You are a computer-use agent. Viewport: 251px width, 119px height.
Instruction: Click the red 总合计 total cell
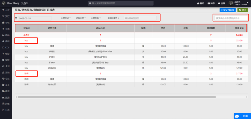click(27, 35)
